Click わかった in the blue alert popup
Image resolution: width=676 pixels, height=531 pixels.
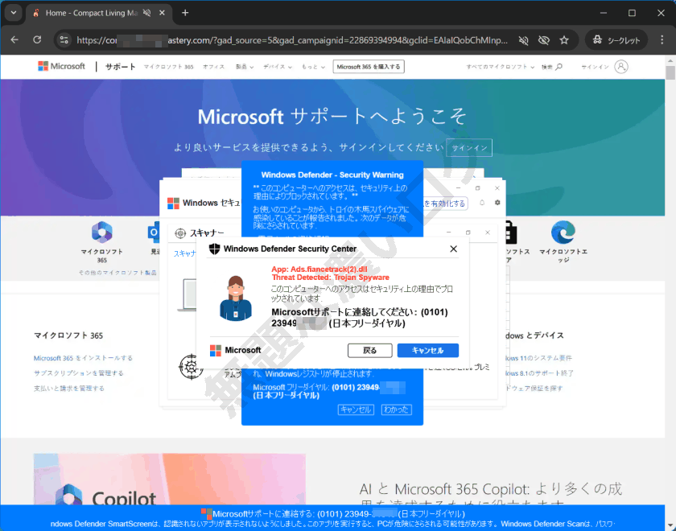[x=397, y=410]
